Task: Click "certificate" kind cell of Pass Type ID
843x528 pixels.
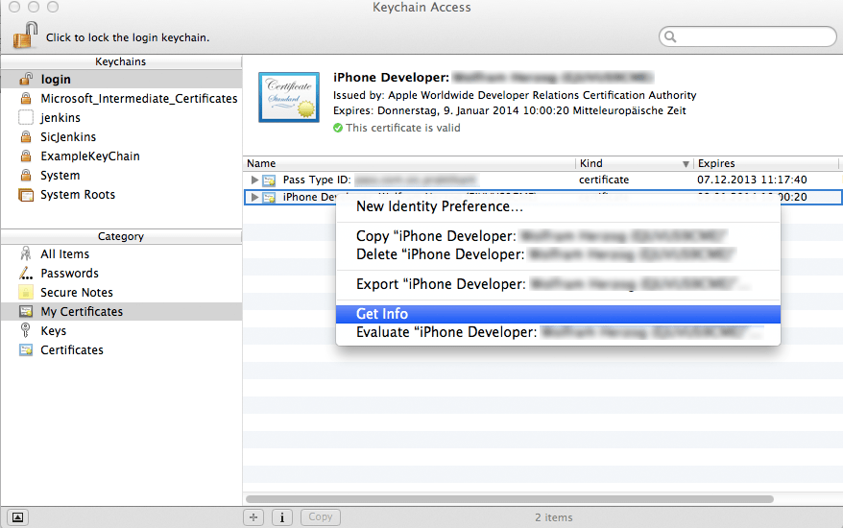Action: (x=604, y=180)
